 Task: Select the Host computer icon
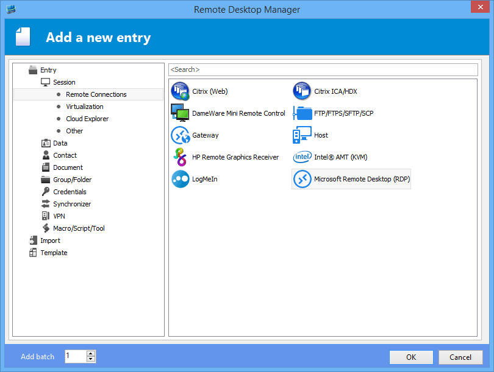coord(302,135)
